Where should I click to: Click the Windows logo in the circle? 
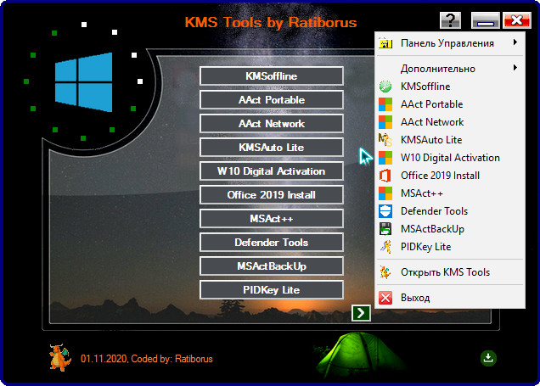click(x=83, y=82)
